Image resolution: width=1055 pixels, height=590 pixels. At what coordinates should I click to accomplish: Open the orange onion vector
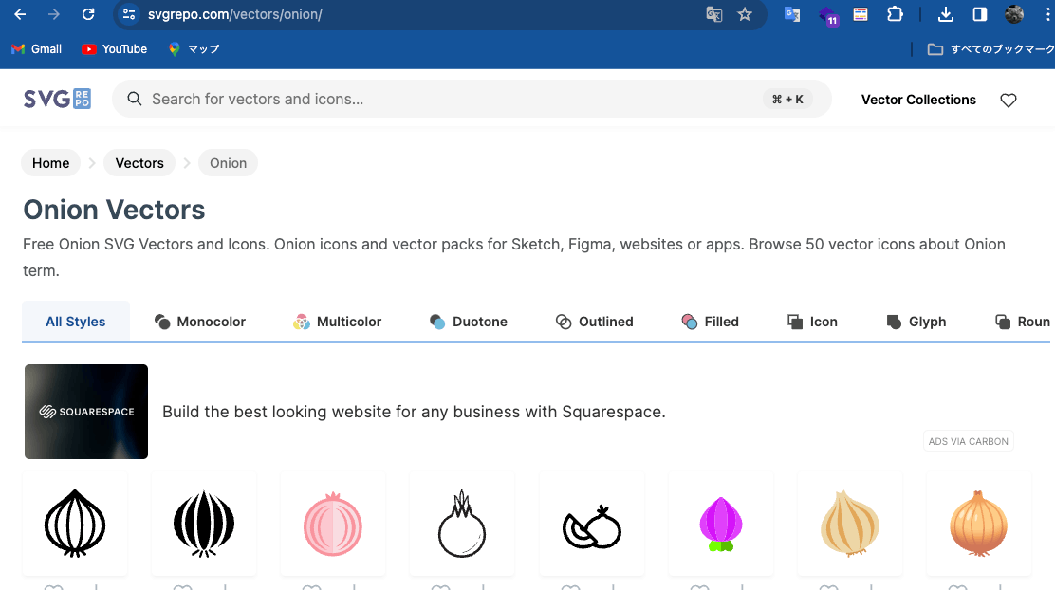click(979, 524)
